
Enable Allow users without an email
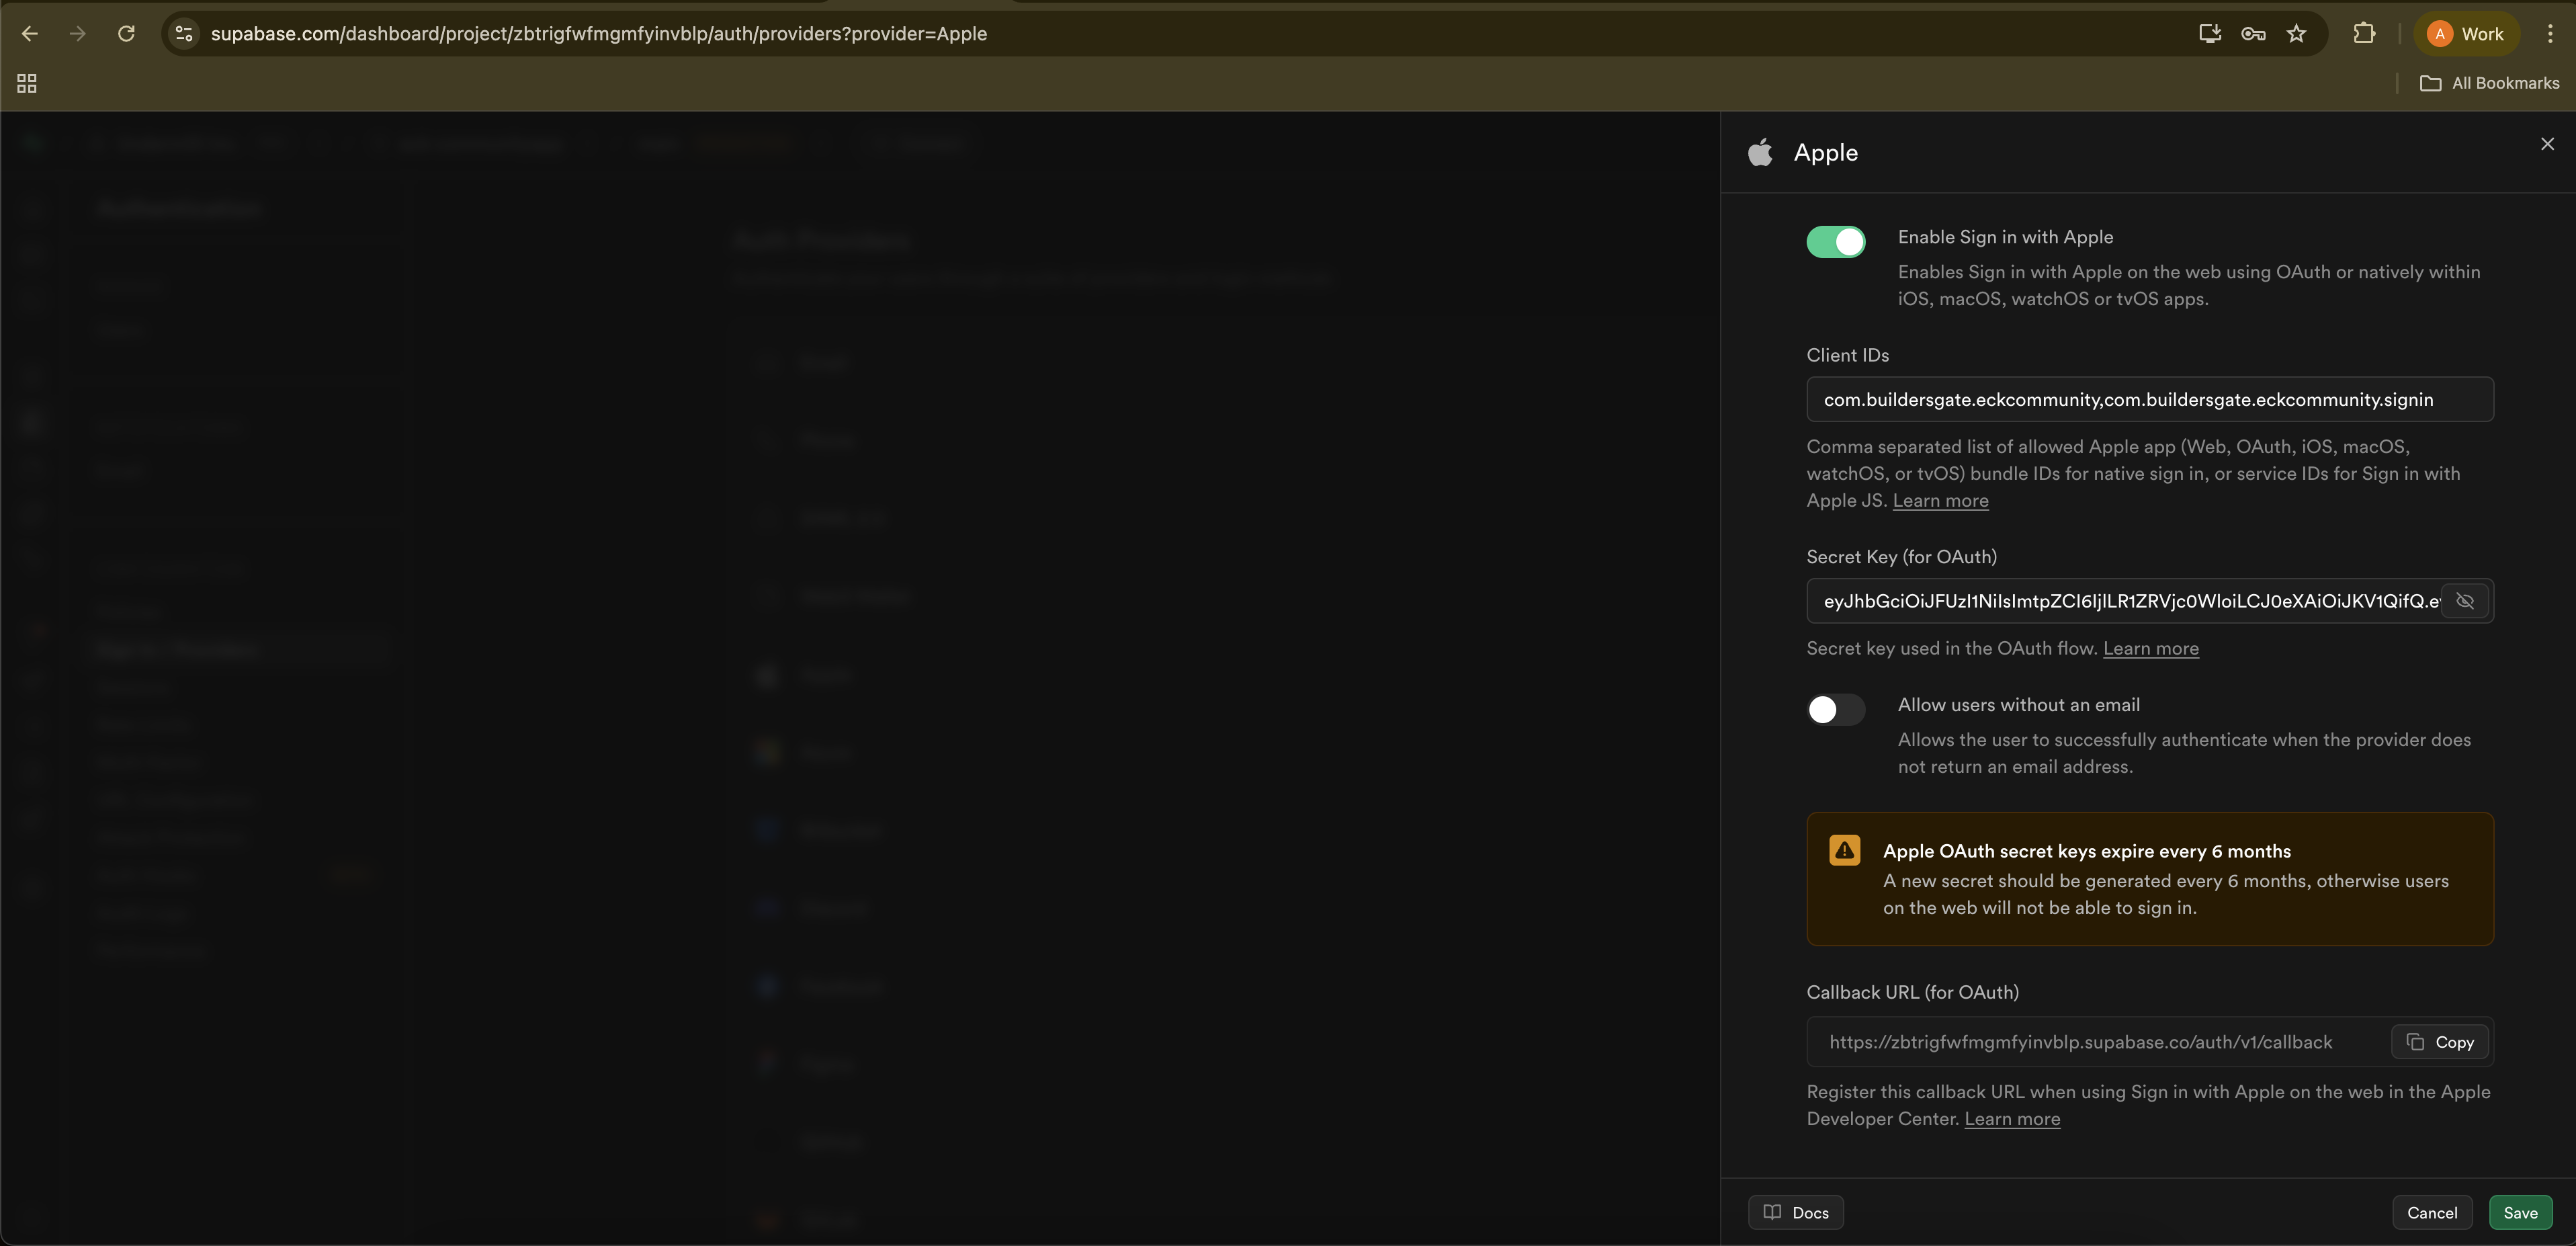1835,710
